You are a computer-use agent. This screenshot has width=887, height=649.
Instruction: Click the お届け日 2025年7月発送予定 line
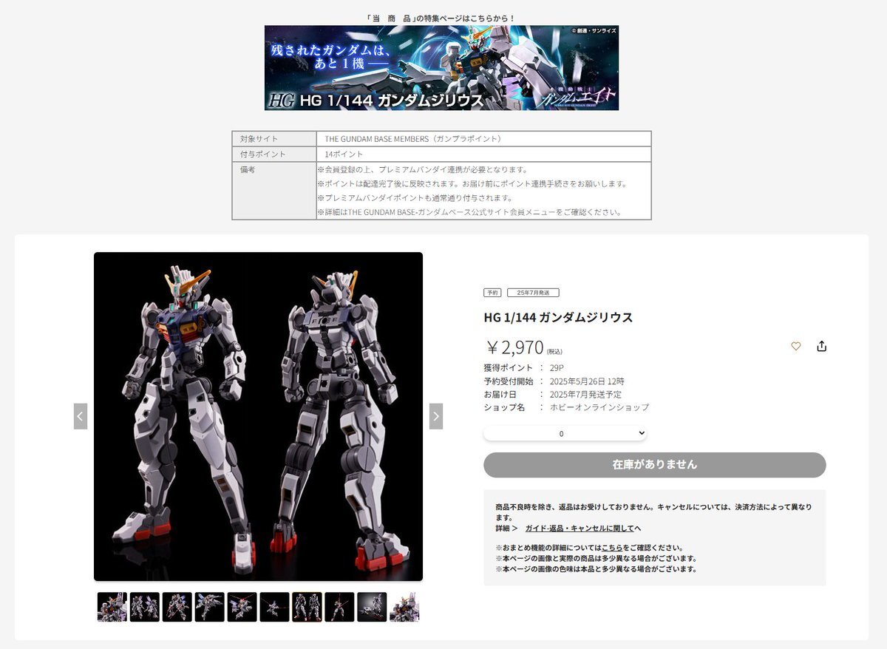[552, 395]
